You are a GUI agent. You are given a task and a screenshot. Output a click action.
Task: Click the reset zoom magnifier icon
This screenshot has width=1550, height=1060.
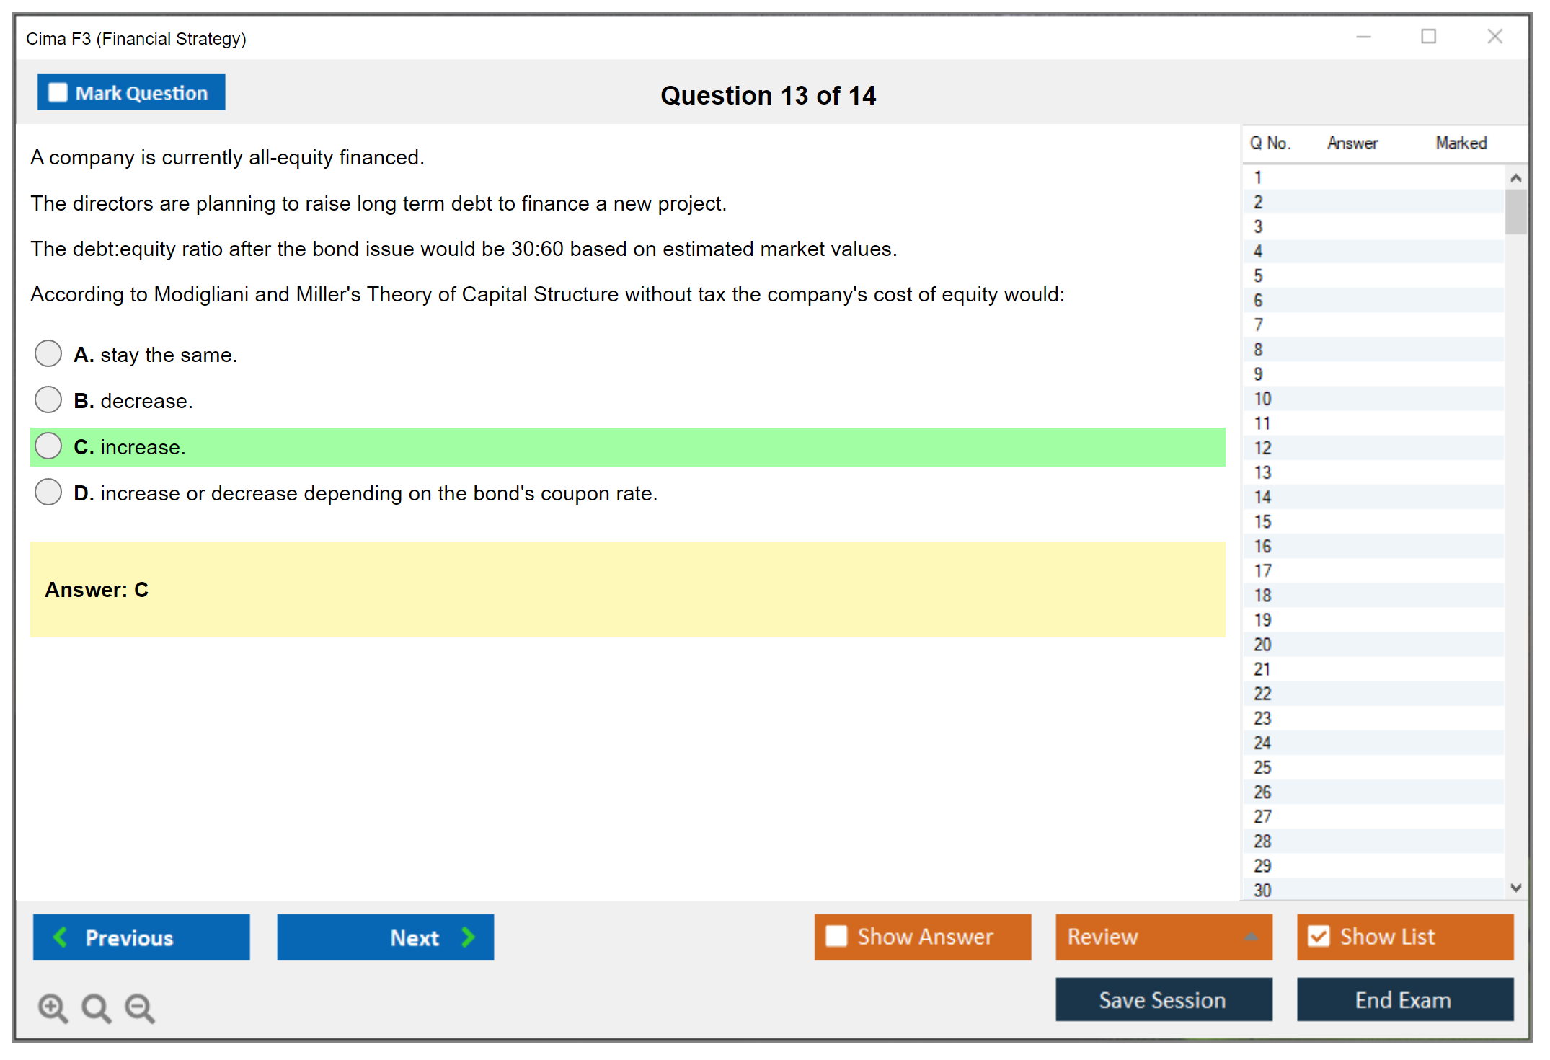point(95,1007)
